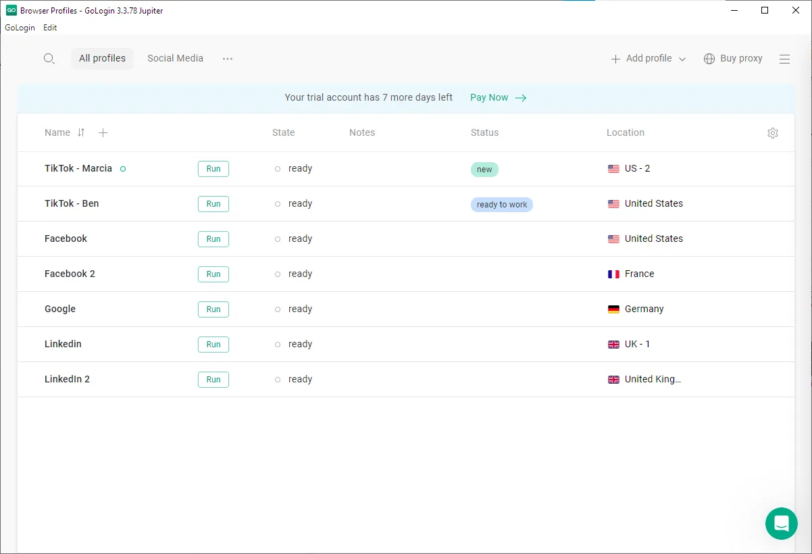This screenshot has width=812, height=554.
Task: Click the Buy proxy button
Action: point(733,59)
